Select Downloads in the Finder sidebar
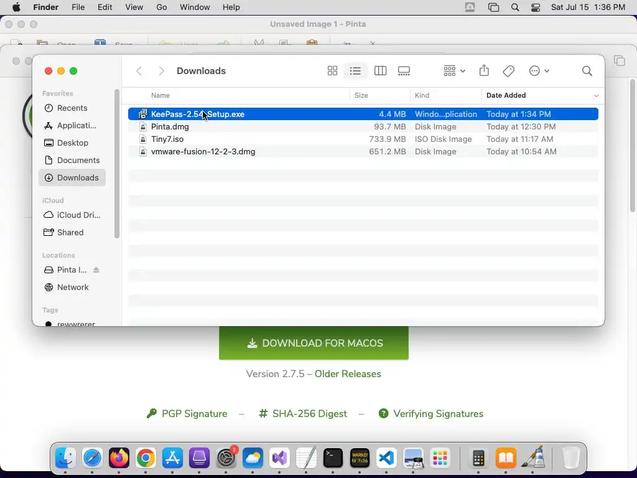Viewport: 637px width, 478px height. (x=72, y=177)
